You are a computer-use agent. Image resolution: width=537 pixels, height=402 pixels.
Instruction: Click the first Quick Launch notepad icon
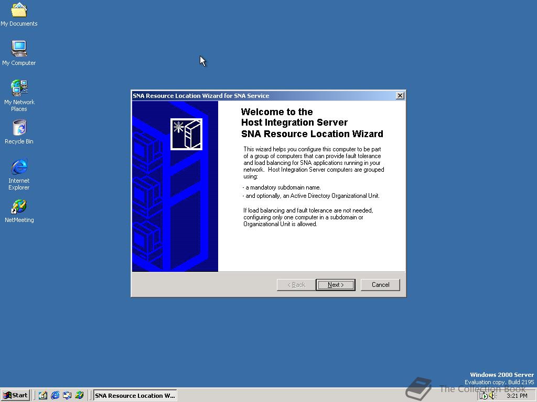point(43,396)
